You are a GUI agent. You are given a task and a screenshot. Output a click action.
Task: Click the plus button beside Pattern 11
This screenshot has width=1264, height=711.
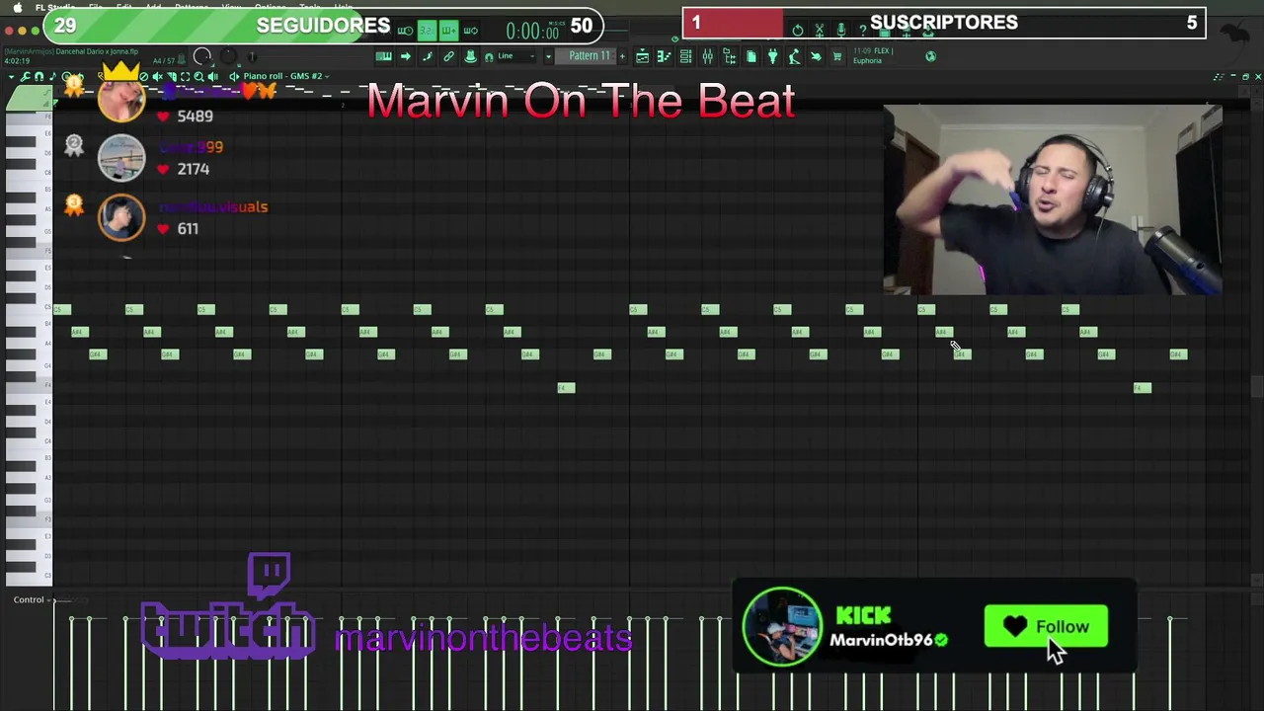pyautogui.click(x=622, y=56)
